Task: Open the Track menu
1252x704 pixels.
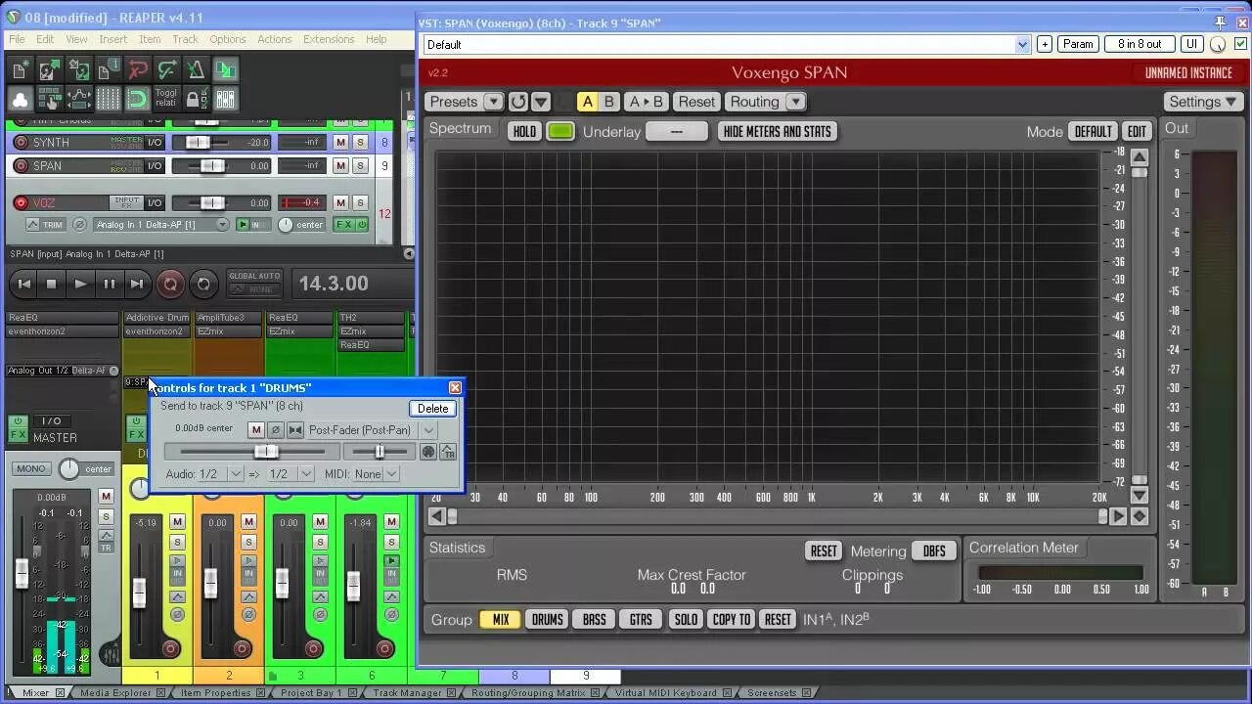Action: click(185, 39)
